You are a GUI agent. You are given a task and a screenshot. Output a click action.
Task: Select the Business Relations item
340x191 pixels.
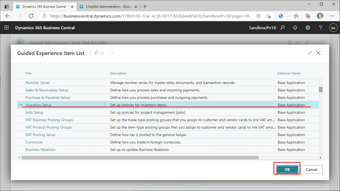[40, 150]
